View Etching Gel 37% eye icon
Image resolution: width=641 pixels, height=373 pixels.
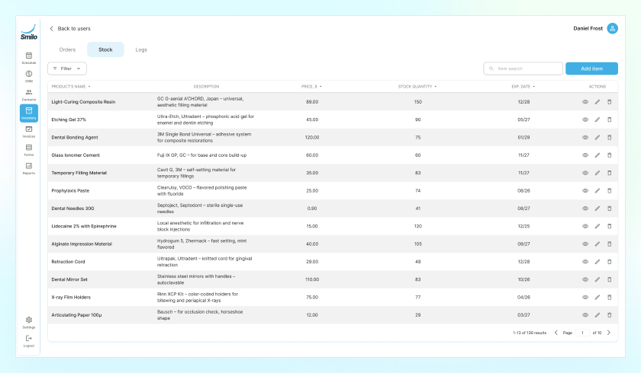585,120
